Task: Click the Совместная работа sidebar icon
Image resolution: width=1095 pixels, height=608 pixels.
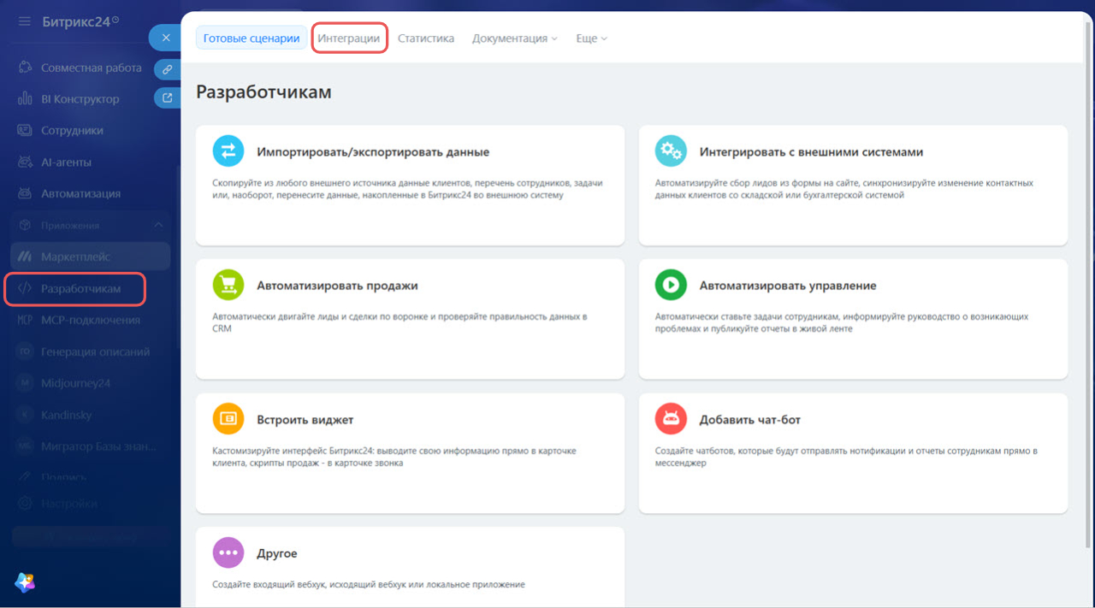Action: click(x=26, y=68)
